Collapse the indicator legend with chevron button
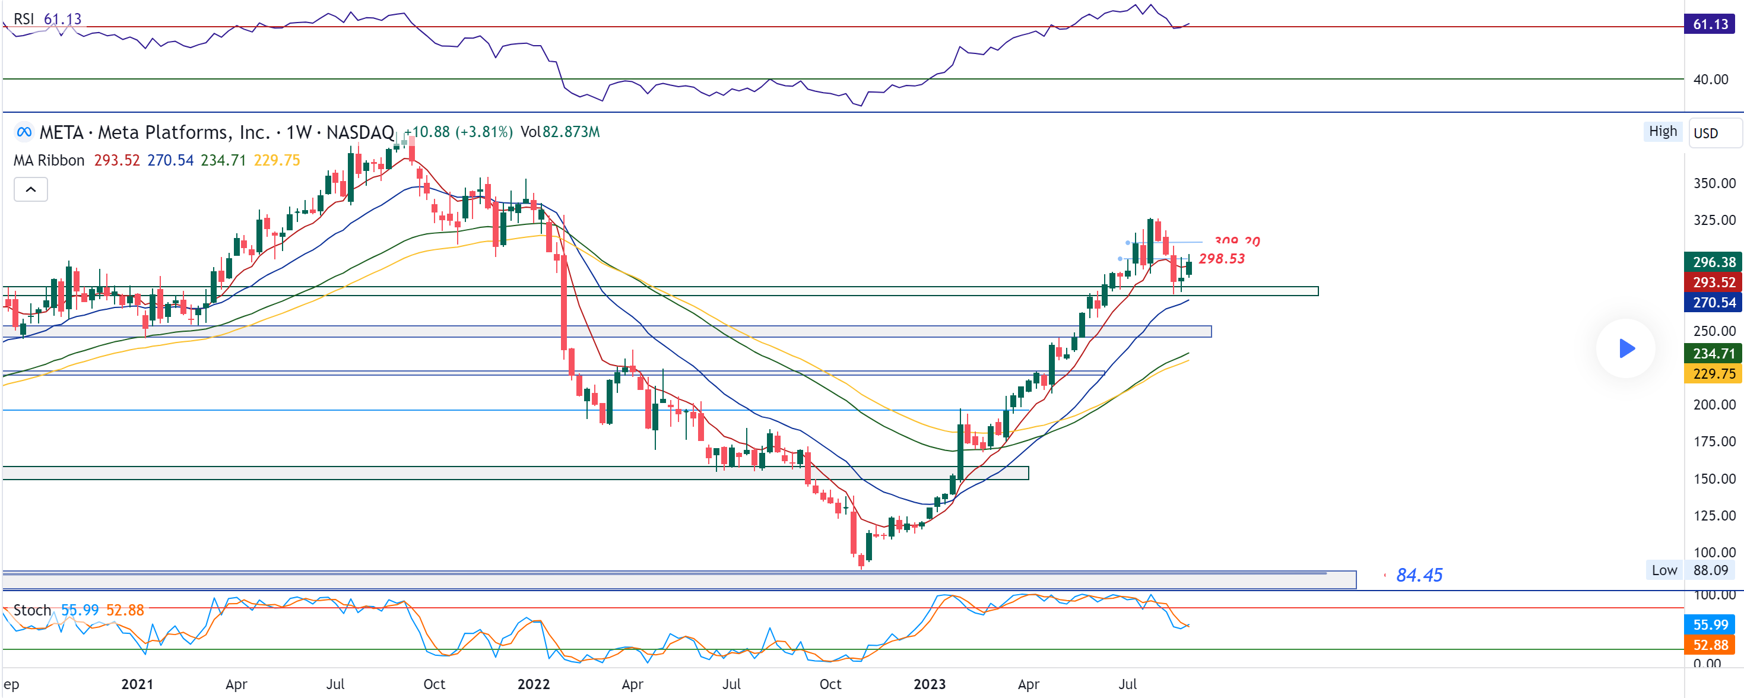 pos(30,189)
